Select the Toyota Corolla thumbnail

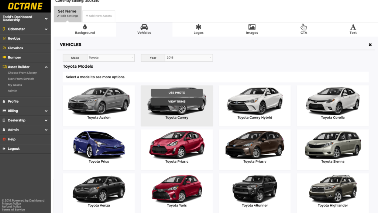(333, 106)
